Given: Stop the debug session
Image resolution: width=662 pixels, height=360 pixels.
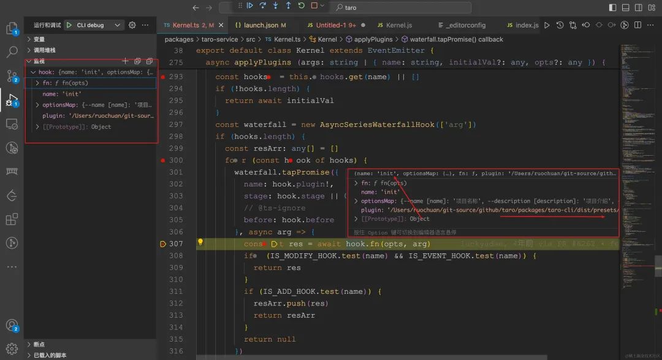Looking at the screenshot, I should (314, 6).
